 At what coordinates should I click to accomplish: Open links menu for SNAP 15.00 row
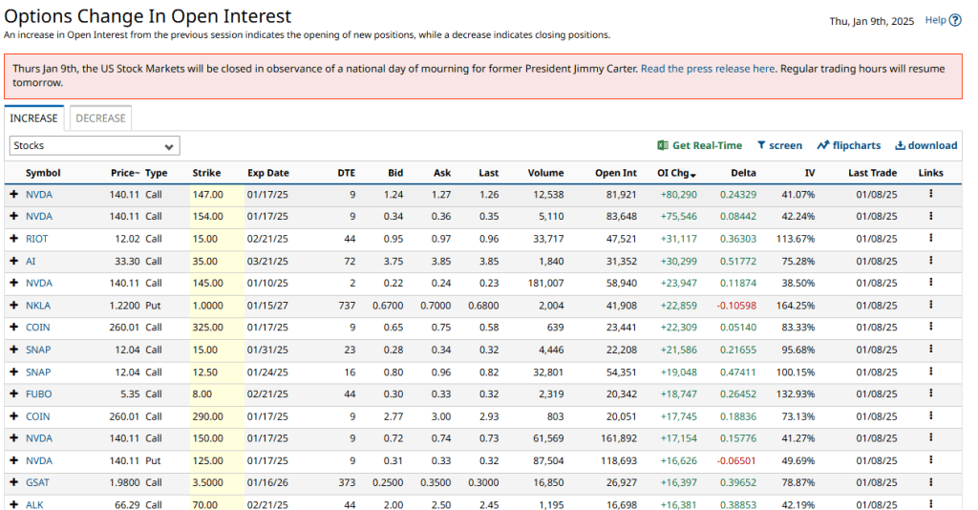[930, 350]
